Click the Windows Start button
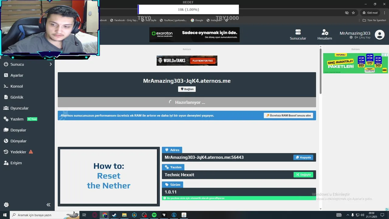389x219 pixels. (x=5, y=215)
